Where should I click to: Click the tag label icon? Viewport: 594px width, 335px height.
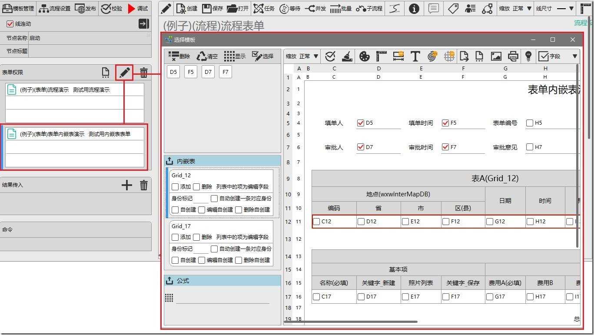(x=453, y=8)
